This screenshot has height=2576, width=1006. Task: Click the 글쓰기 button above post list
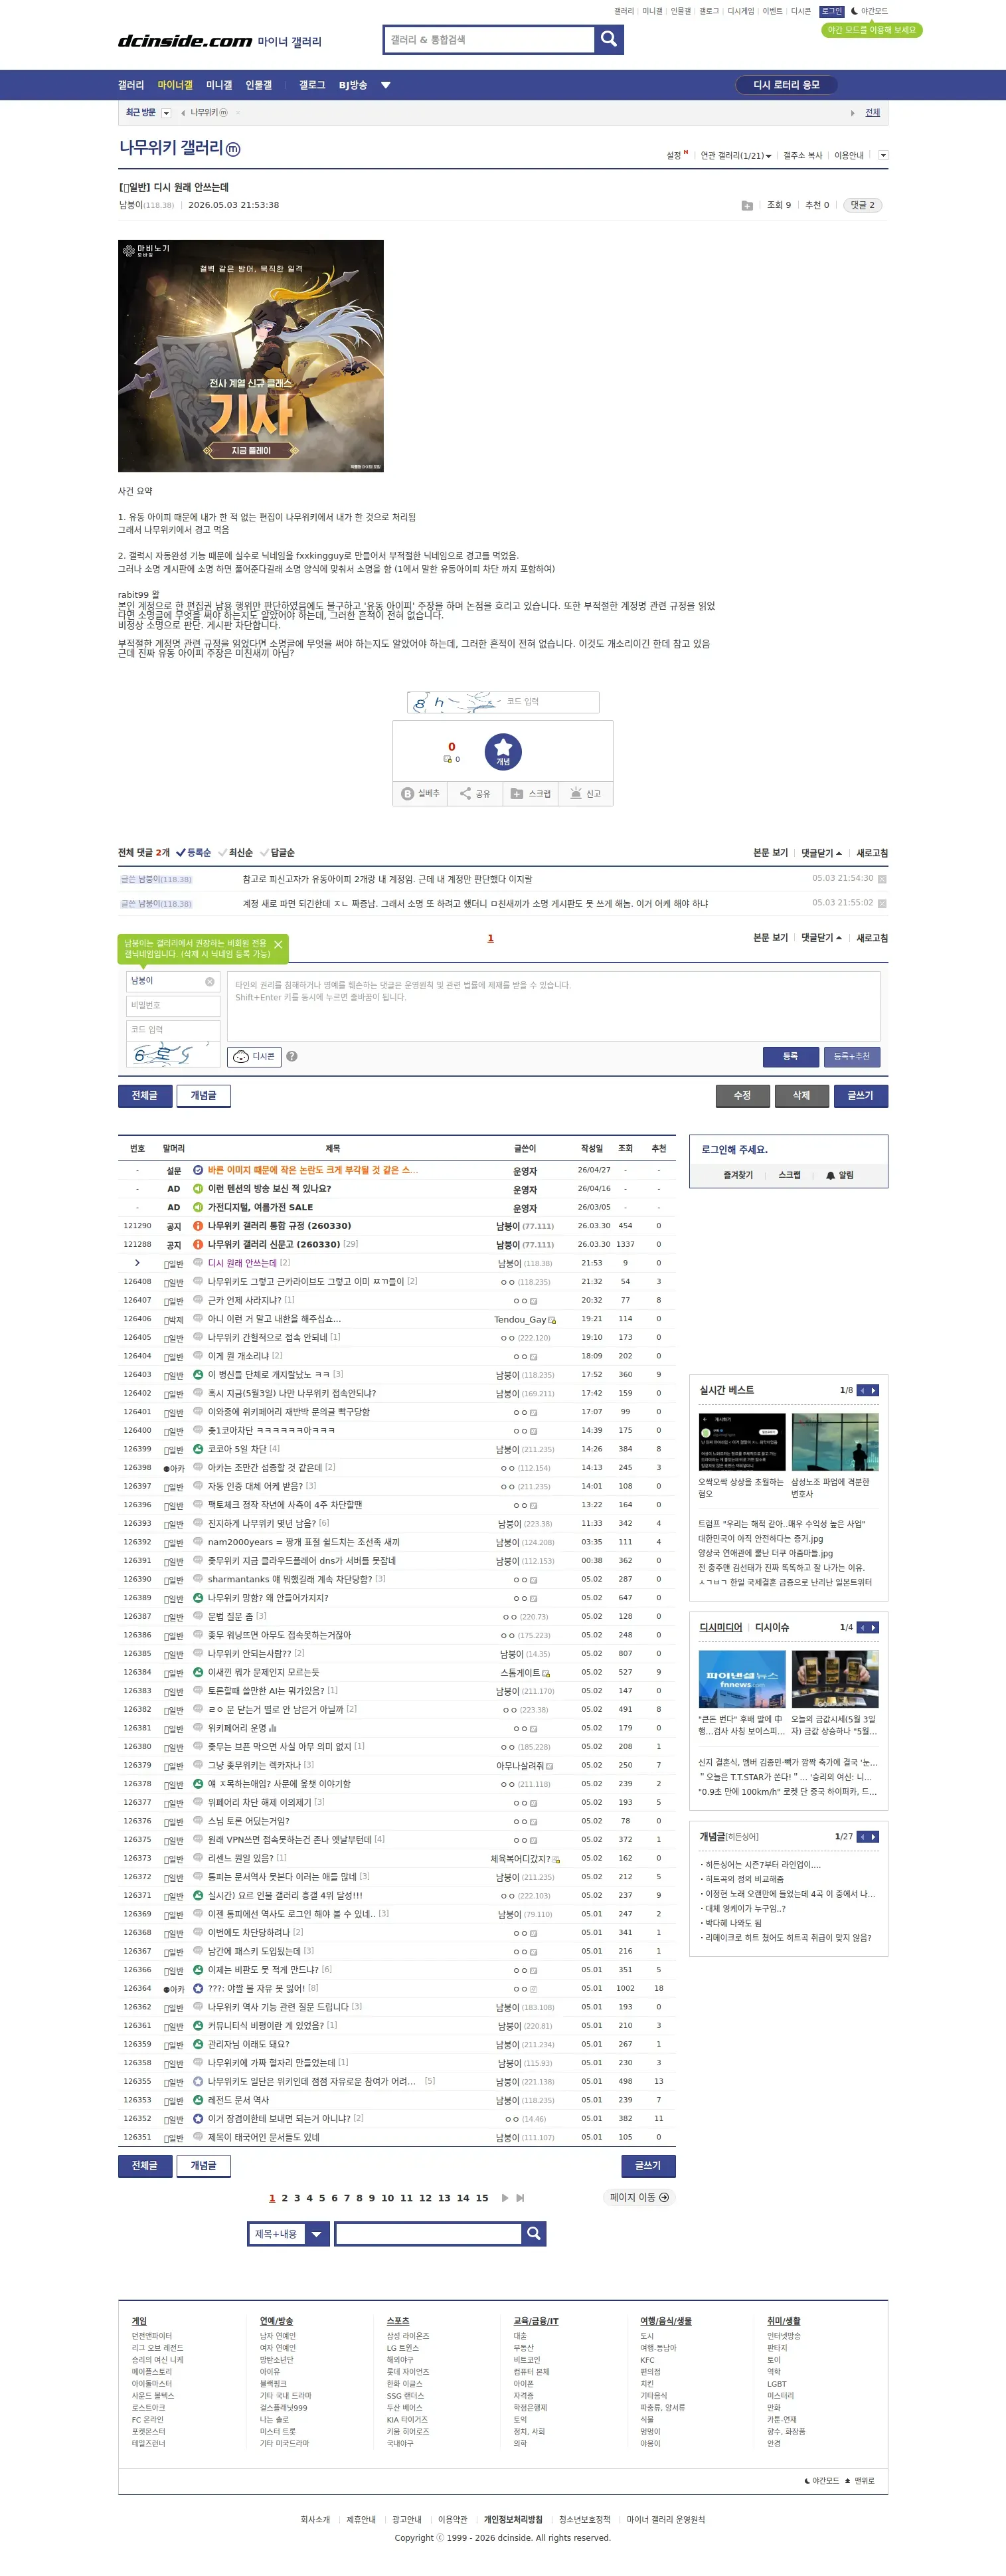coord(861,1095)
